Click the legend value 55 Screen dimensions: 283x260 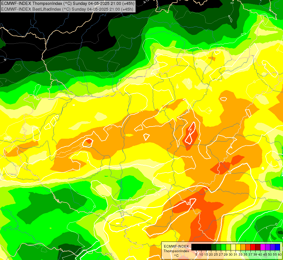275,255
